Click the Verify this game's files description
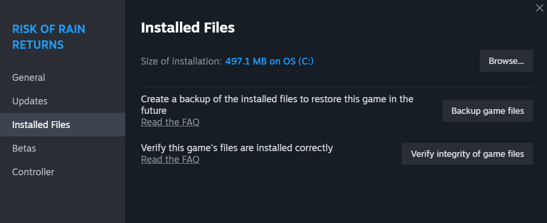The width and height of the screenshot is (547, 223). click(x=237, y=148)
